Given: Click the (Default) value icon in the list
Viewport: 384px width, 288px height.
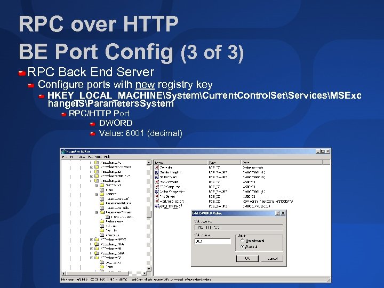Looking at the screenshot, I should tap(157, 167).
